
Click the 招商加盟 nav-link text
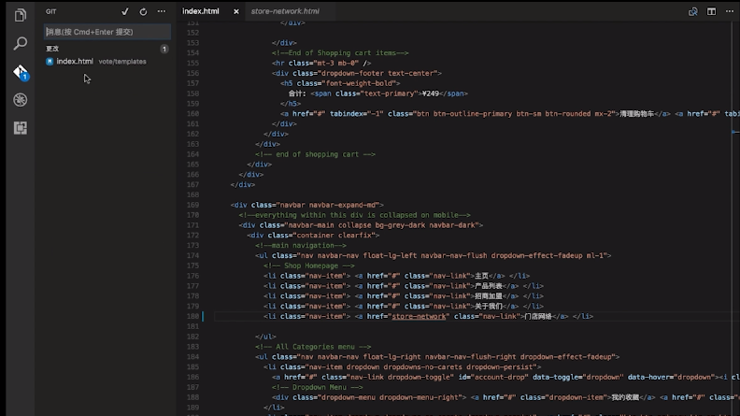488,296
